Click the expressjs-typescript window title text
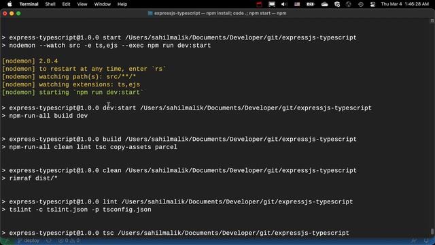Screen dimensions: 435x245 coord(220,14)
